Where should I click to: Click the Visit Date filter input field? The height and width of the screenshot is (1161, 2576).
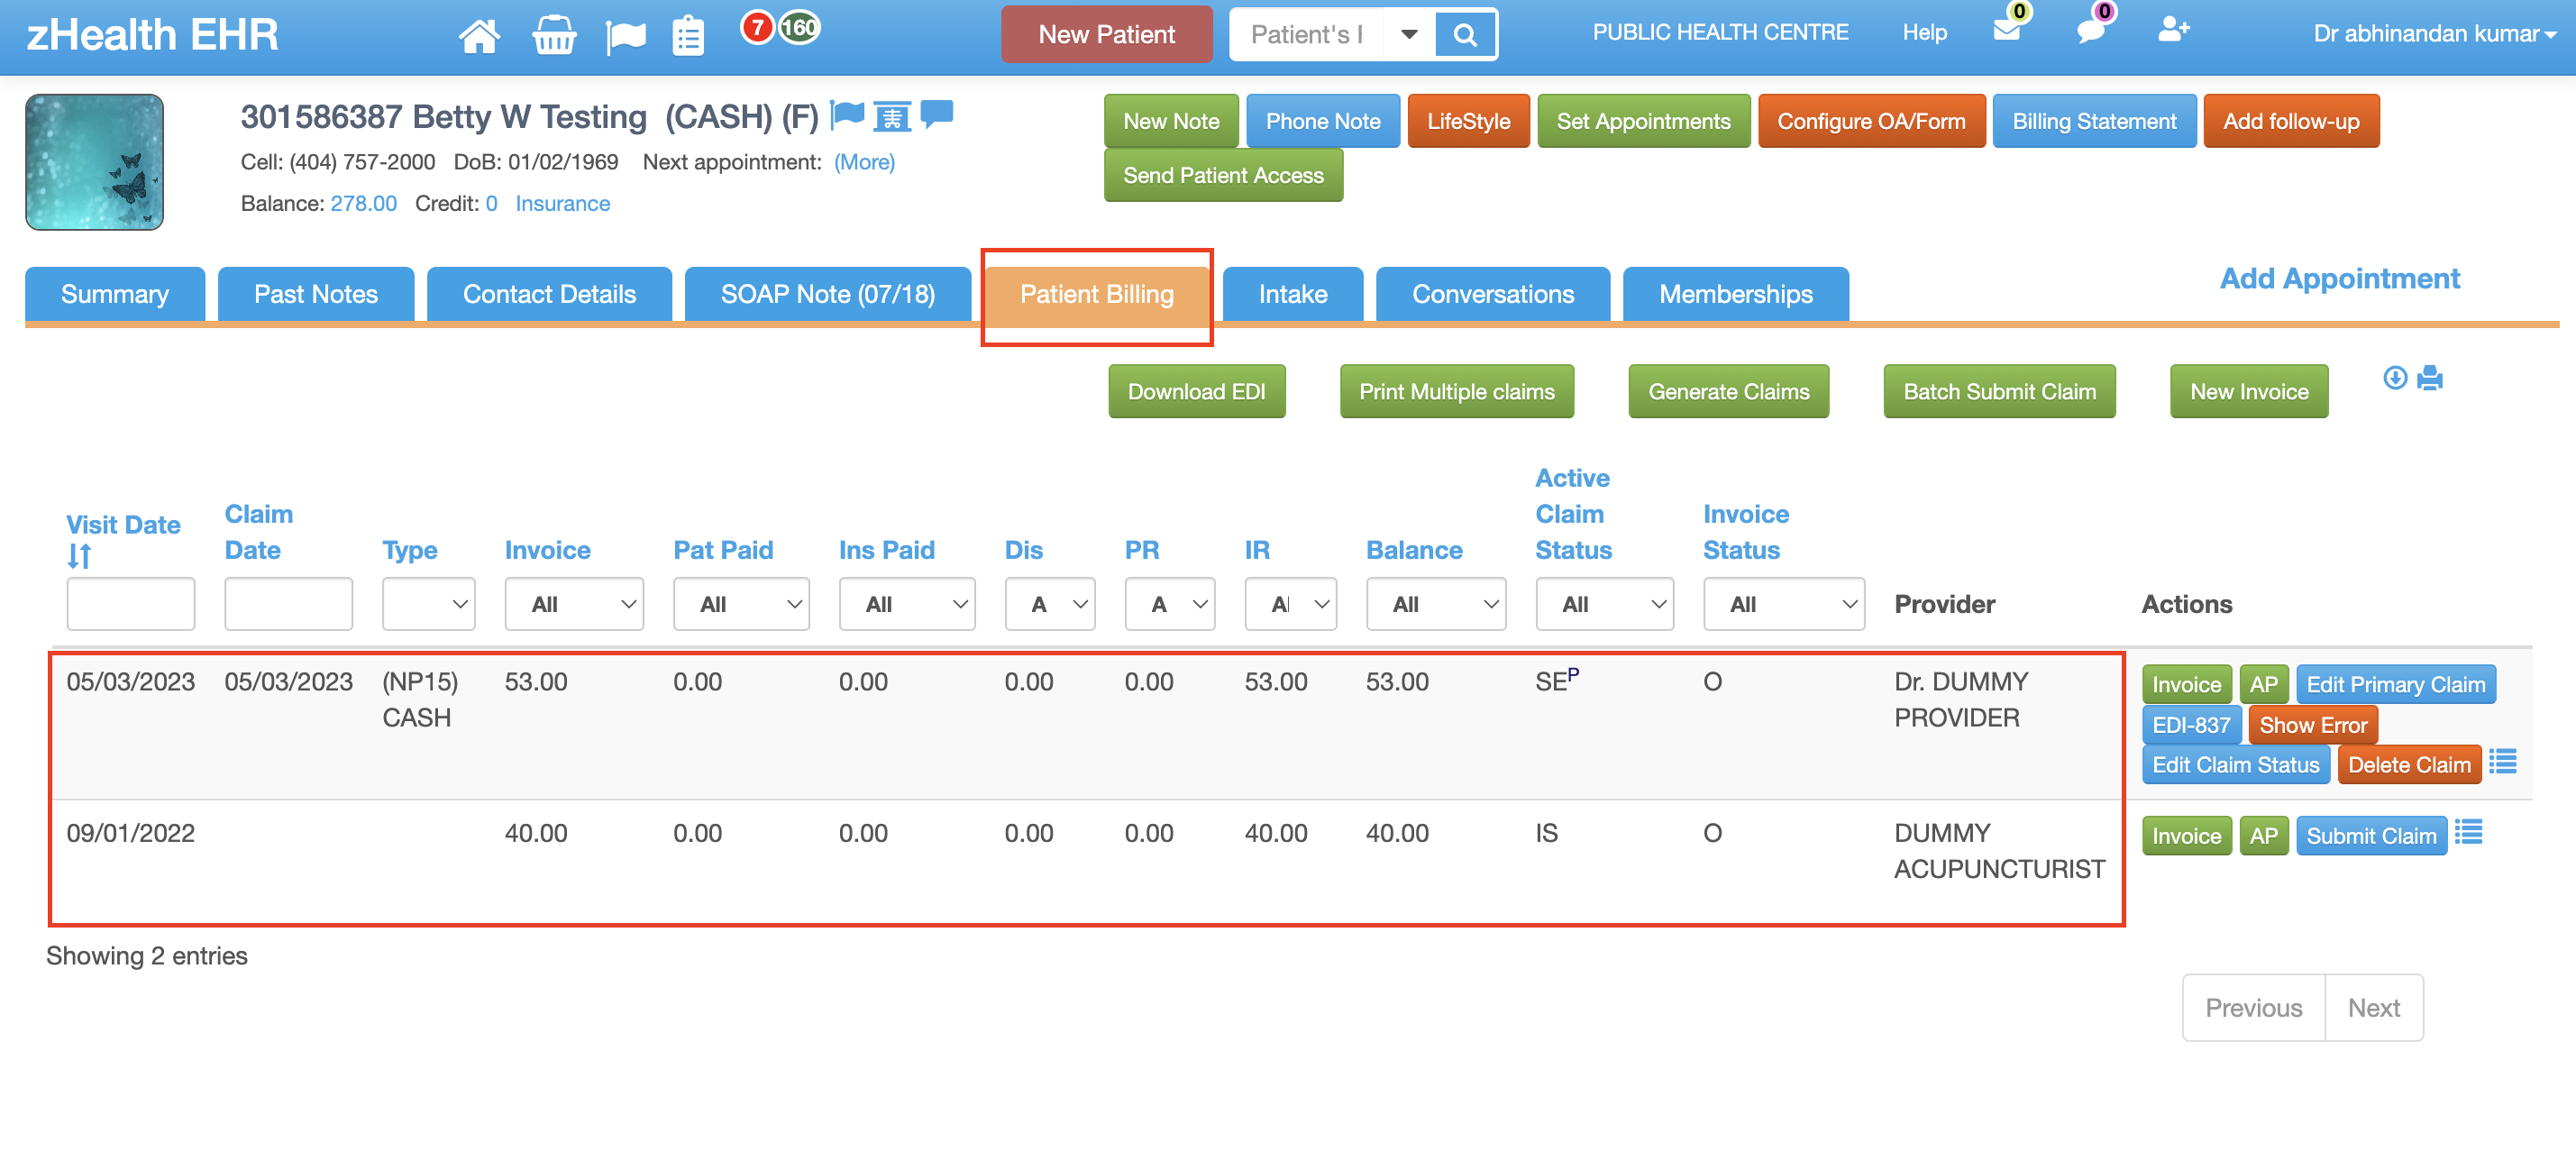click(130, 604)
